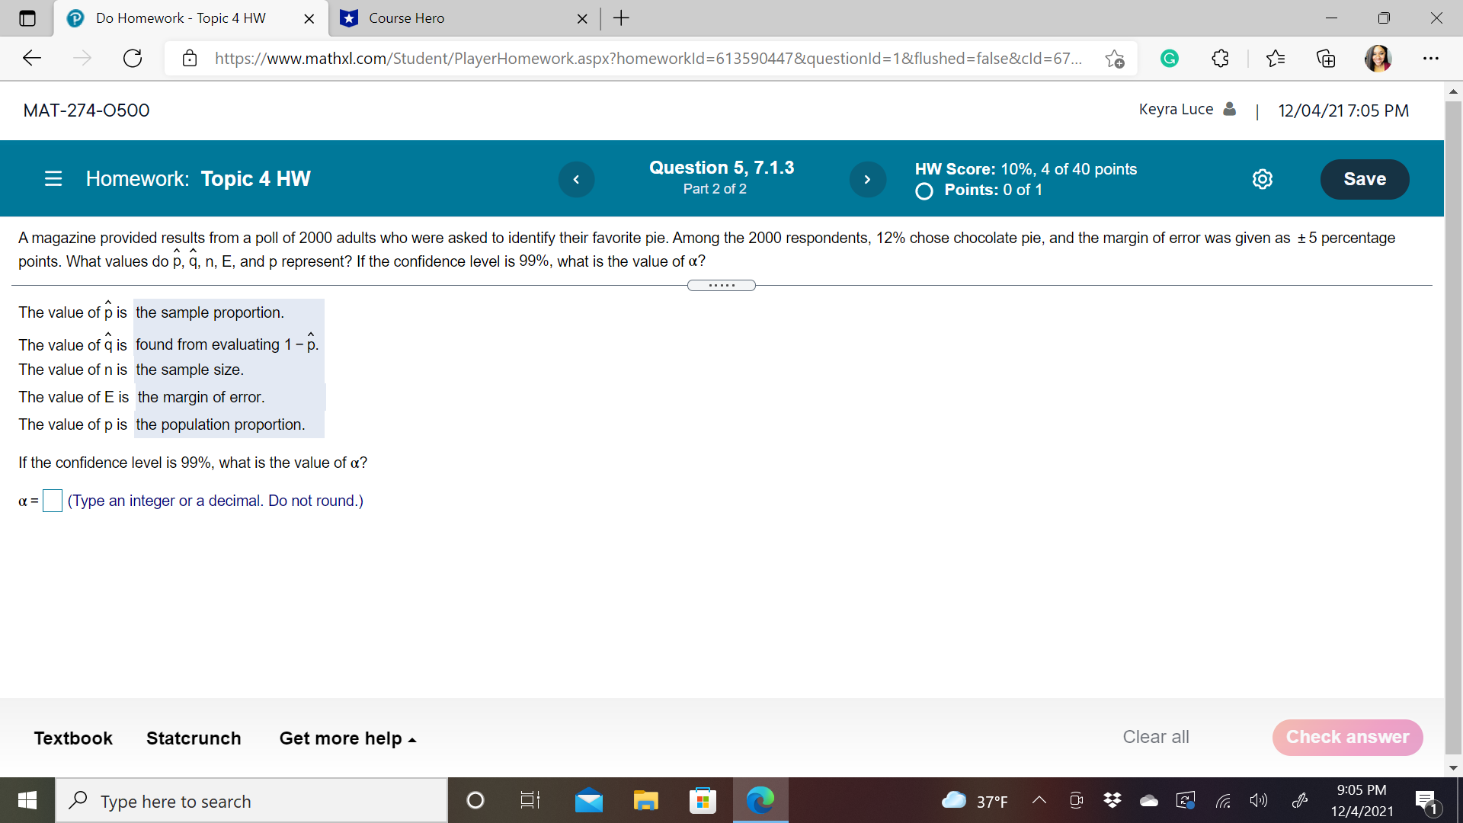This screenshot has height=823, width=1463.
Task: Show hidden icons in the system tray
Action: (x=1038, y=800)
